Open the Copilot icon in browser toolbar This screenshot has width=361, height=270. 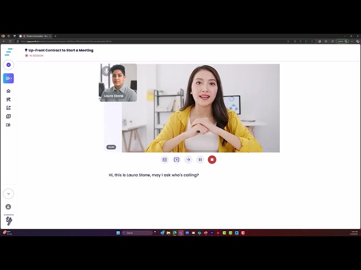click(x=358, y=41)
